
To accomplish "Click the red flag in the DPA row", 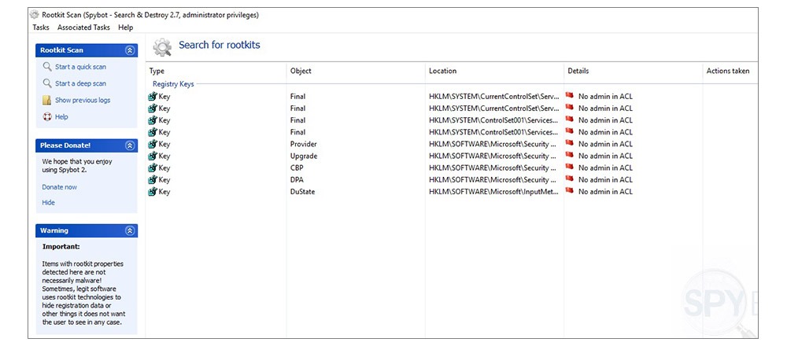I will click(x=569, y=179).
